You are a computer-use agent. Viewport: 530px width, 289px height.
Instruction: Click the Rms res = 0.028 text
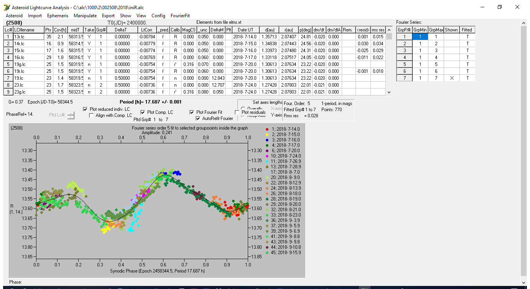pos(301,116)
